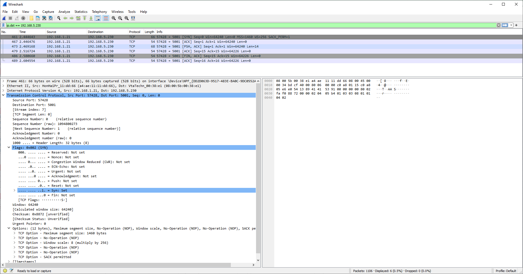Screen dimensions: 523x274
Task: Click the stop capture square icon
Action: point(10,18)
